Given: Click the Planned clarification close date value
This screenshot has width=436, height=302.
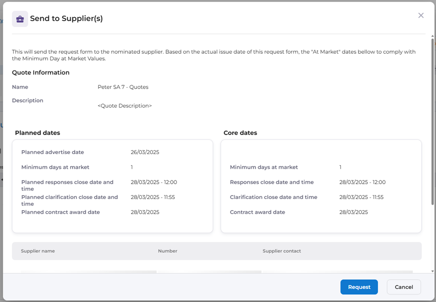Looking at the screenshot, I should click(x=153, y=197).
